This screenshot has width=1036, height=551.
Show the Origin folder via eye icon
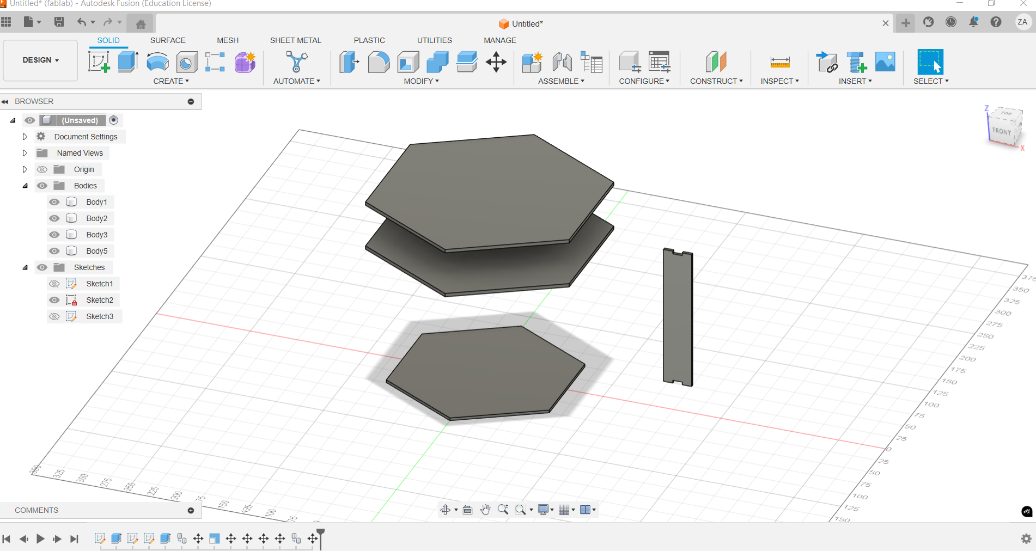[42, 169]
